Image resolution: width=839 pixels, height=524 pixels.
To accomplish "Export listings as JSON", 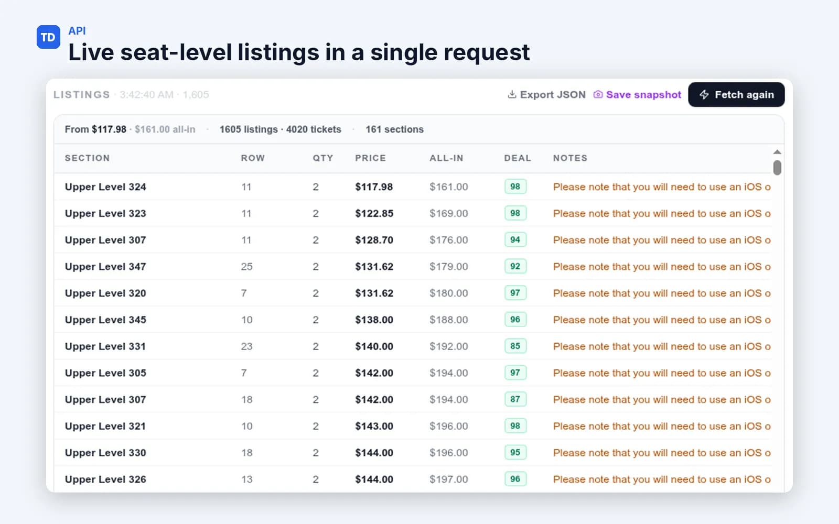I will pos(546,94).
